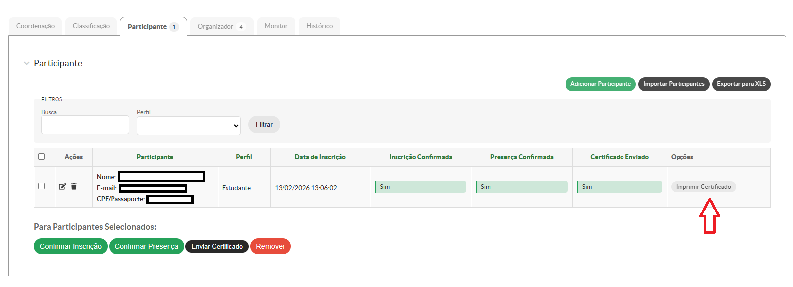Click the delete participant trash icon
Screen dimensions: 793x287
tap(74, 187)
